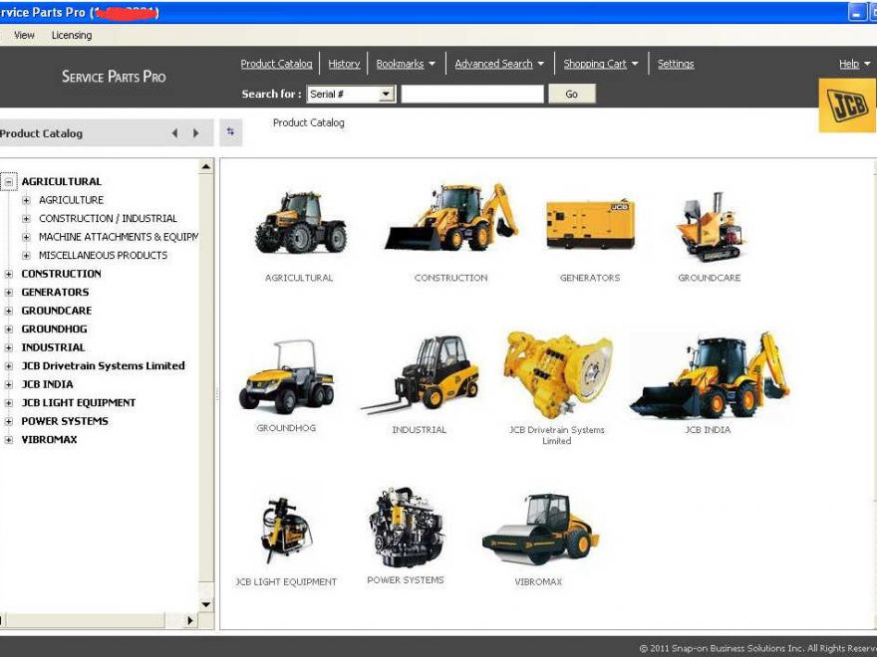Image resolution: width=877 pixels, height=657 pixels.
Task: Go to the Product Catalog link
Action: tap(276, 64)
